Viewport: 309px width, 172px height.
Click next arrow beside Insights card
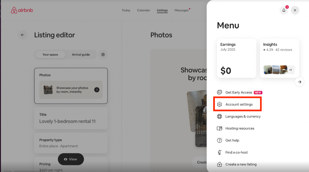click(299, 82)
